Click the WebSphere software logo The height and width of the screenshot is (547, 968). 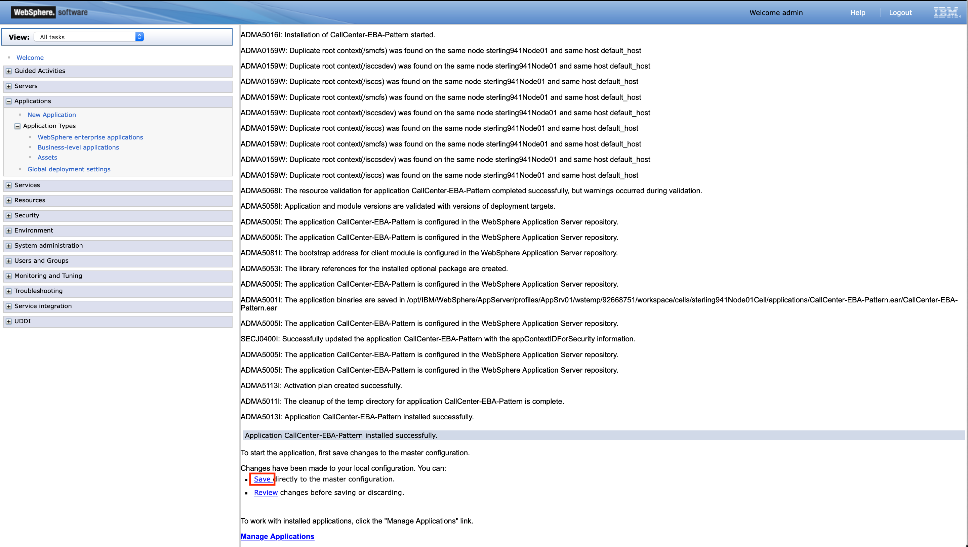[x=48, y=12]
